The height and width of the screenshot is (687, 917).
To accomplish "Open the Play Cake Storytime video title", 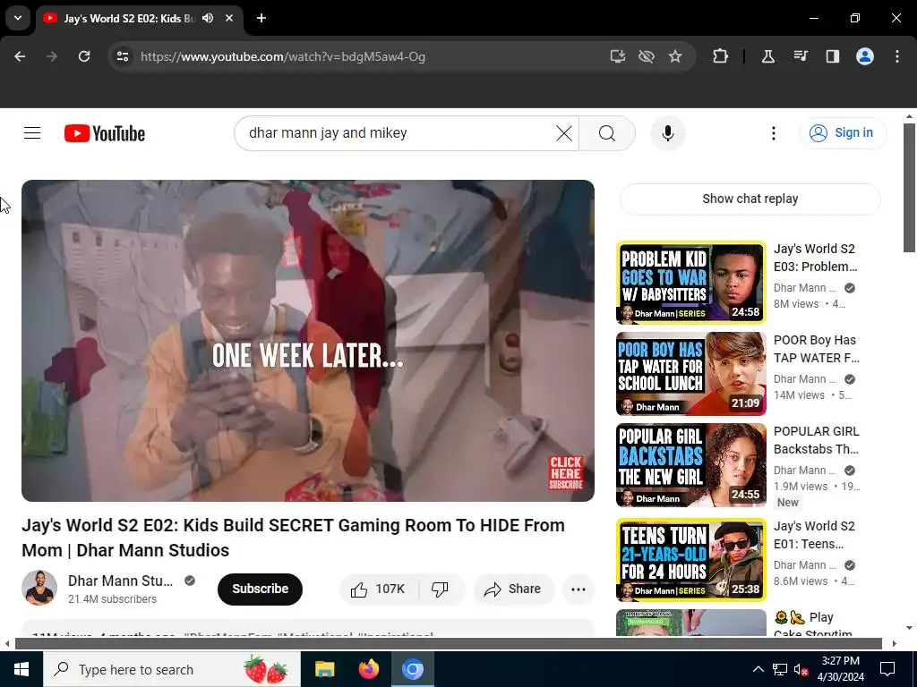I will click(813, 623).
